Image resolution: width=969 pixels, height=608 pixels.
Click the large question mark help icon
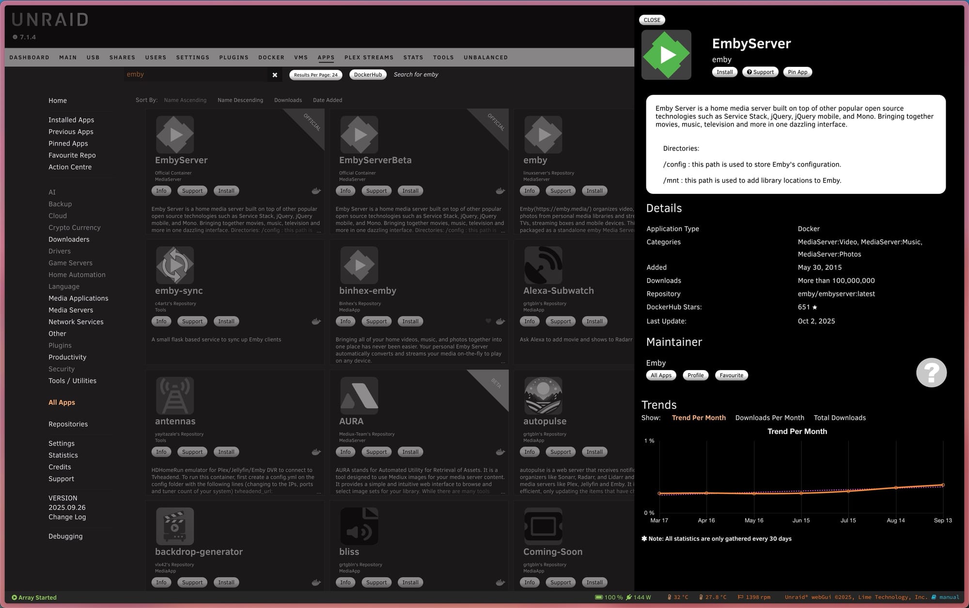click(931, 373)
